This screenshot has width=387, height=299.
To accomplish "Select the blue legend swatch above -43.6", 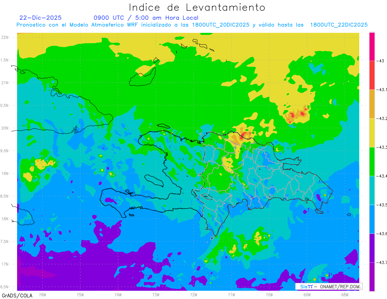I will [372, 219].
